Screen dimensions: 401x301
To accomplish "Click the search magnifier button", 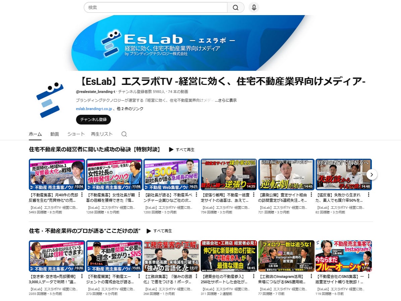I will [x=235, y=7].
